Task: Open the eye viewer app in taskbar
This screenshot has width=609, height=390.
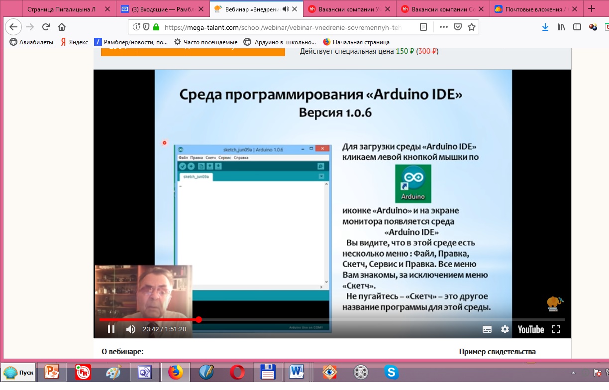Action: coord(330,372)
